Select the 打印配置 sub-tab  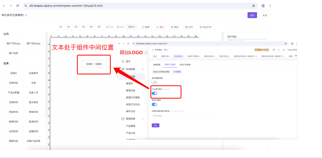[x=177, y=72]
